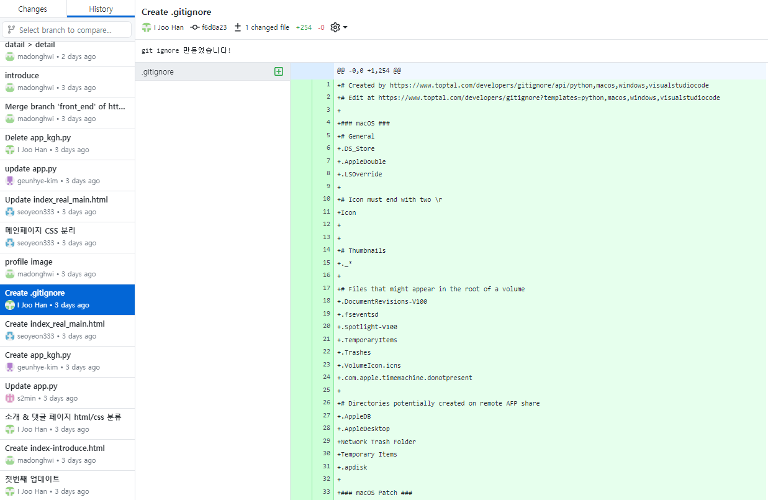768x500 pixels.
Task: Select commit 'Update app.py' by s2min
Action: click(x=67, y=393)
